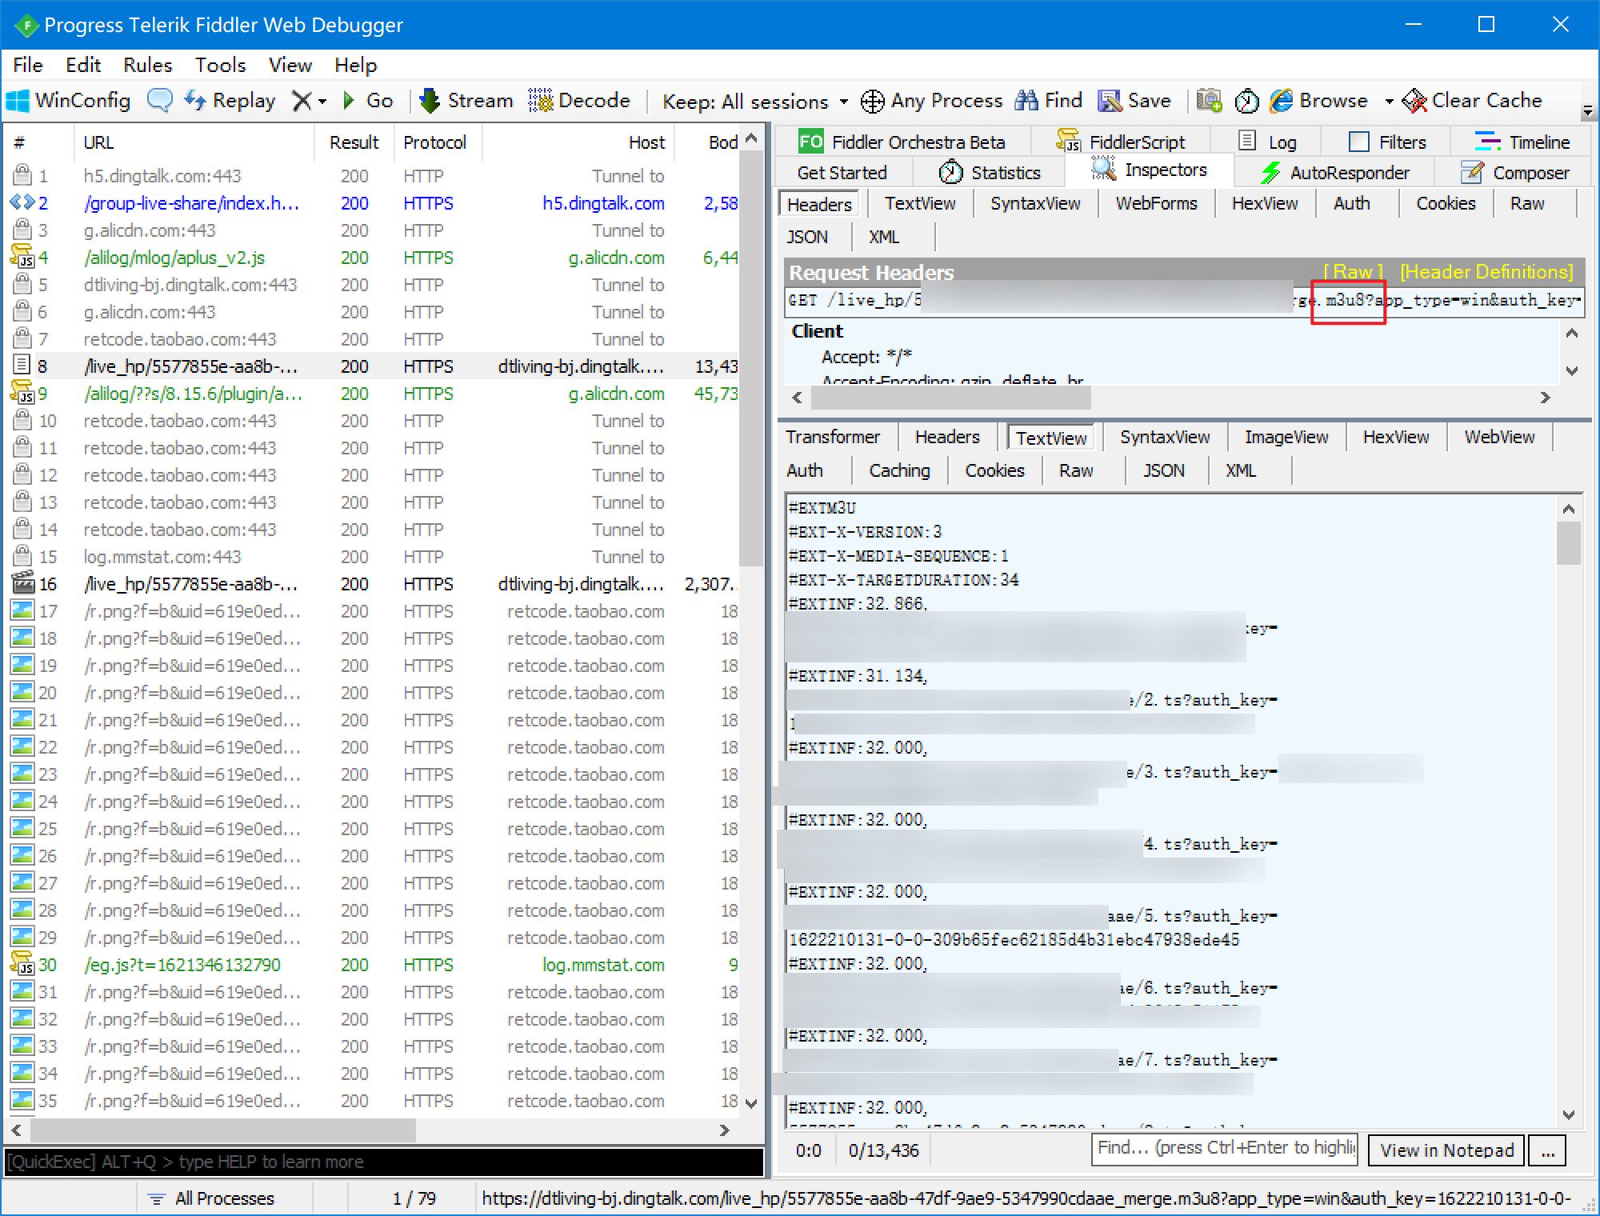Click session list vertical scrollbar thumb
The width and height of the screenshot is (1600, 1216).
pyautogui.click(x=750, y=357)
